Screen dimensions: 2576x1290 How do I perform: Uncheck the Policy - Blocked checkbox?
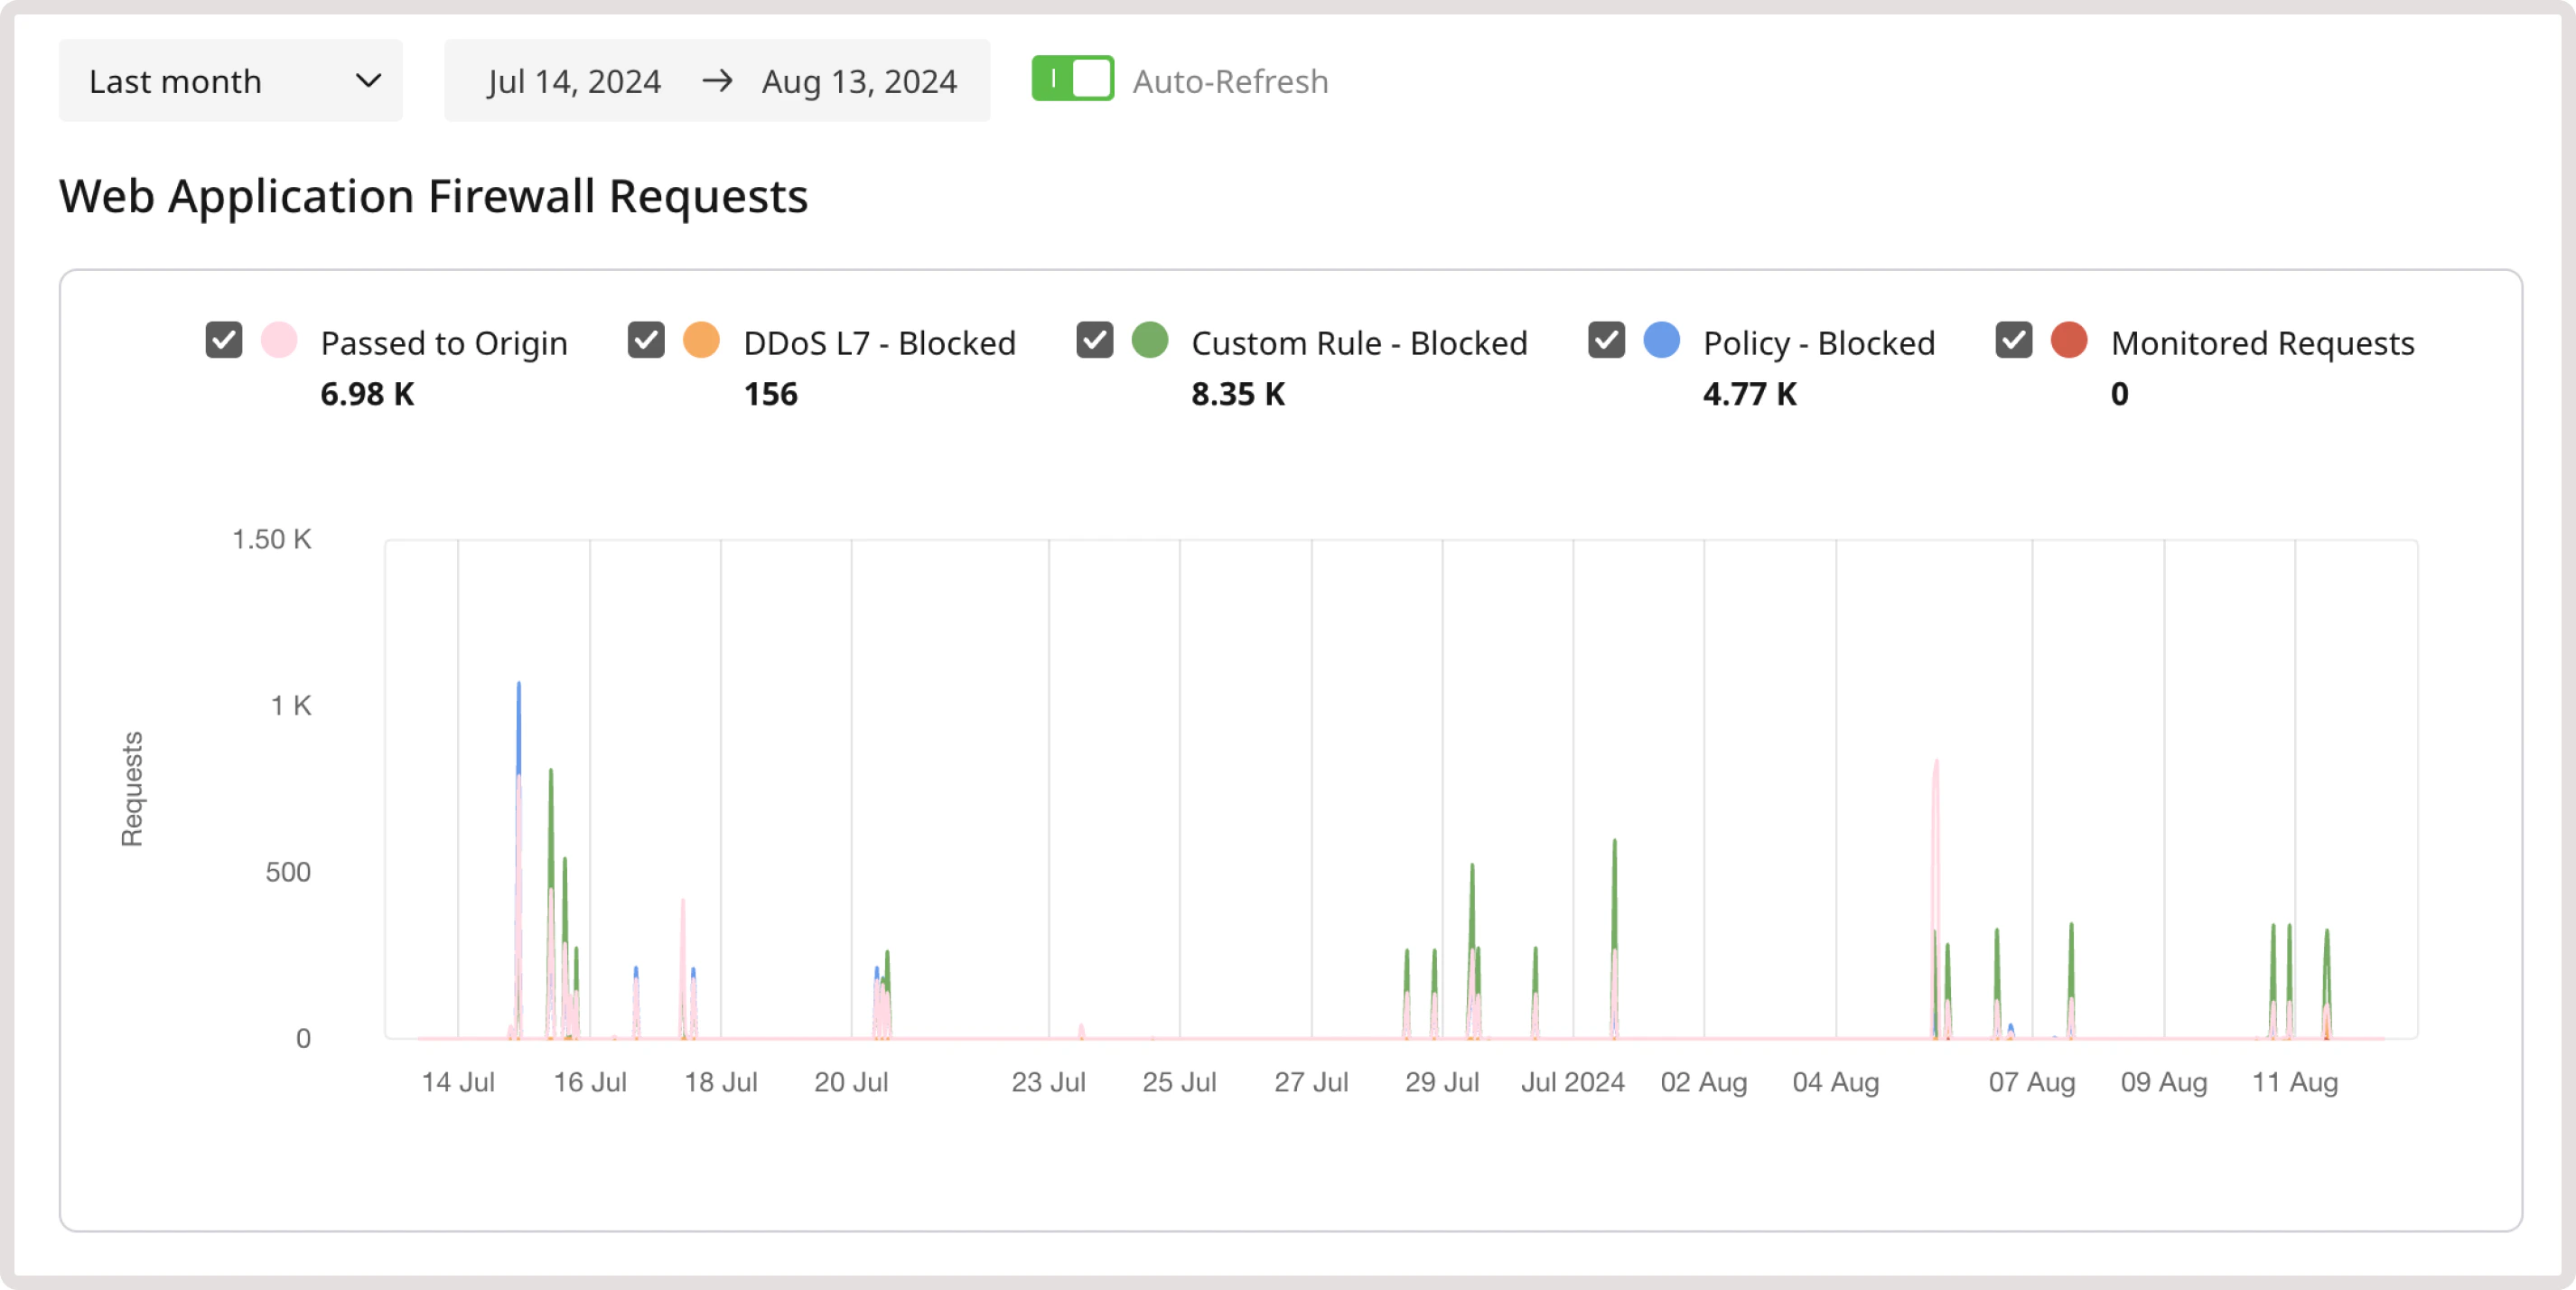[1608, 341]
